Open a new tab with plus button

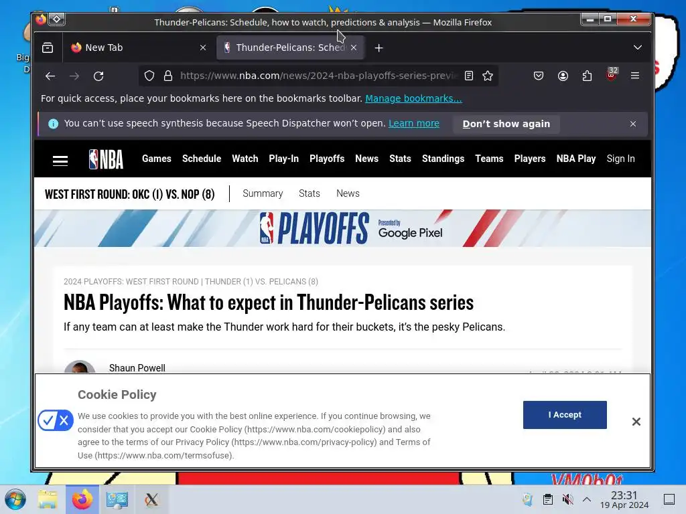(x=379, y=48)
